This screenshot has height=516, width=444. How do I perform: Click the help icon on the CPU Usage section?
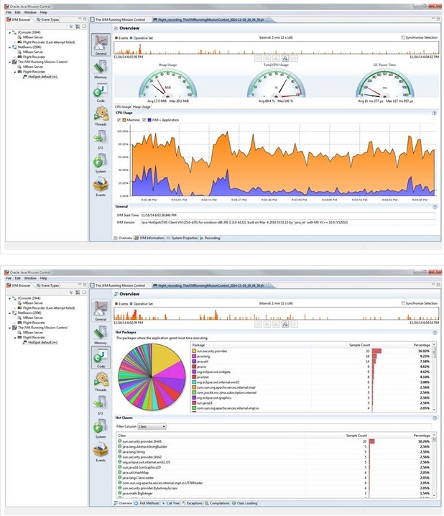pyautogui.click(x=434, y=113)
